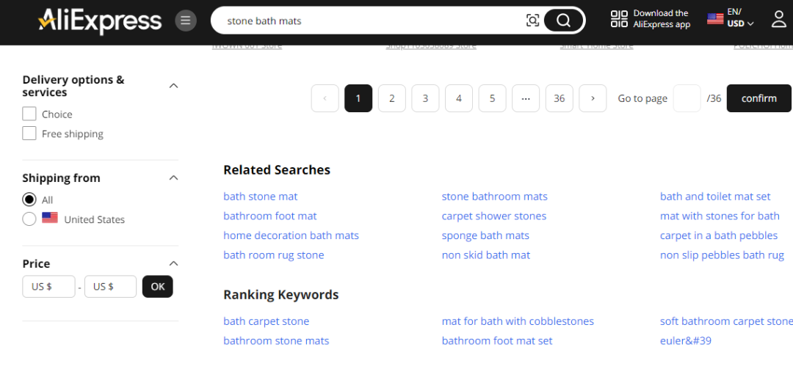This screenshot has width=793, height=366.
Task: Click the previous page left arrow
Action: pos(325,98)
